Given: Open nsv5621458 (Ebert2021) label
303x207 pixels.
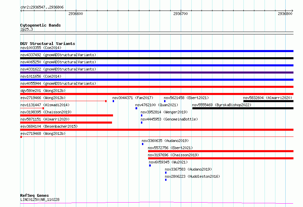Looking at the screenshot, I should (x=186, y=98).
